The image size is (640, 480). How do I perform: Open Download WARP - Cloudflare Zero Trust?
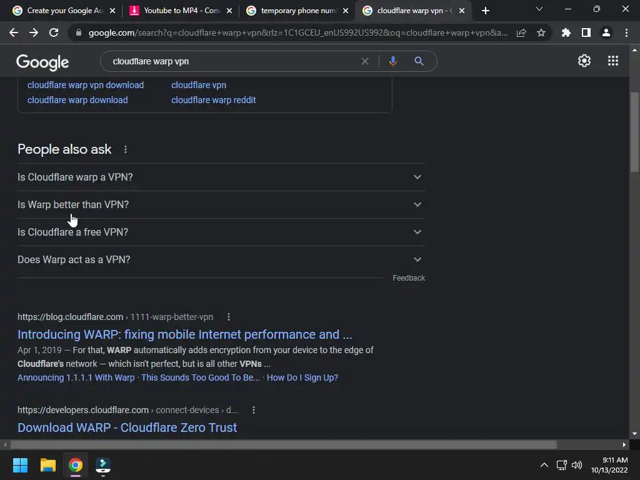coord(127,427)
